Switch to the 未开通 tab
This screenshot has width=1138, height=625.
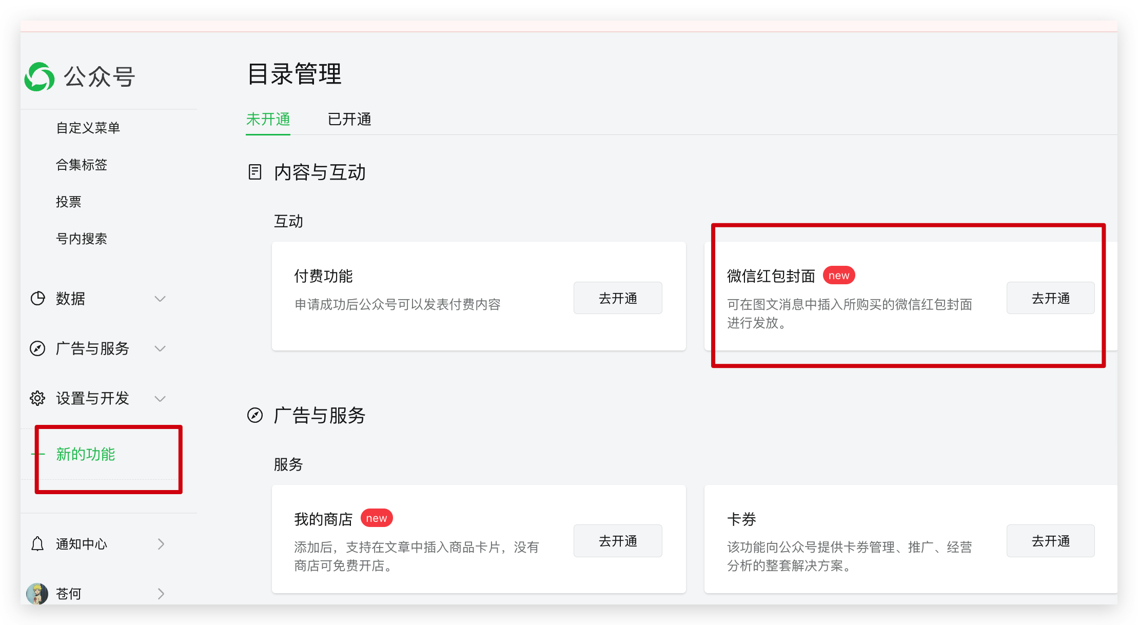268,120
